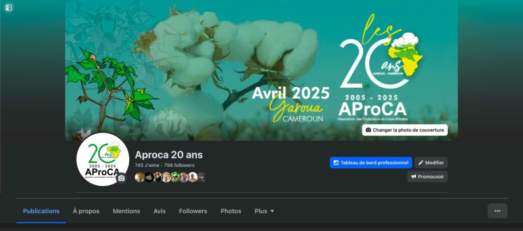Click the camera icon on profile picture
Image resolution: width=523 pixels, height=231 pixels.
[122, 178]
